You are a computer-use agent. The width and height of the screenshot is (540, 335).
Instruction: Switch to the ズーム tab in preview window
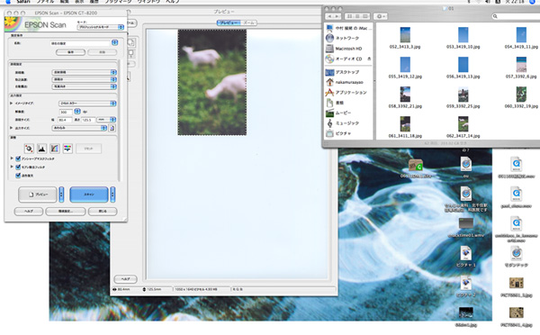248,23
